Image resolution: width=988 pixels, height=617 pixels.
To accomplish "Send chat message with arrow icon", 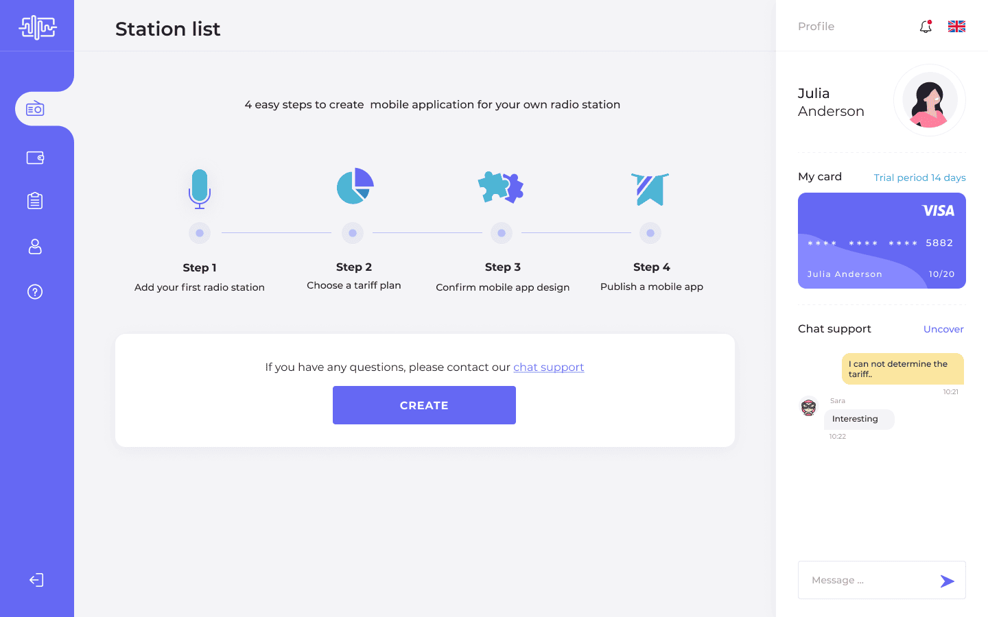I will click(x=947, y=581).
